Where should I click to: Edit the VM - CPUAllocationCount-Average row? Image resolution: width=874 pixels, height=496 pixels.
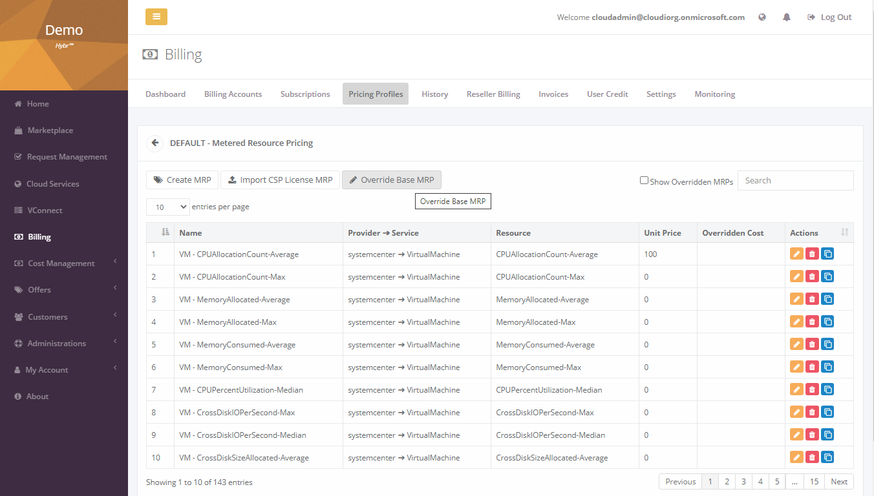click(x=796, y=254)
